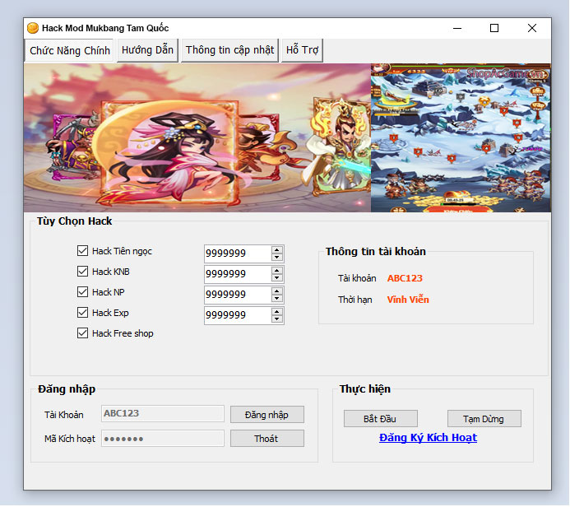The image size is (570, 507).
Task: Click the Đăng nhập button
Action: (x=266, y=415)
